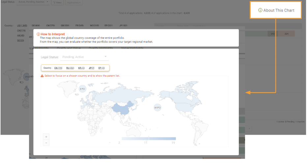The width and height of the screenshot is (307, 163).
Task: Select country EP (2) in modal
Action: pyautogui.click(x=101, y=68)
